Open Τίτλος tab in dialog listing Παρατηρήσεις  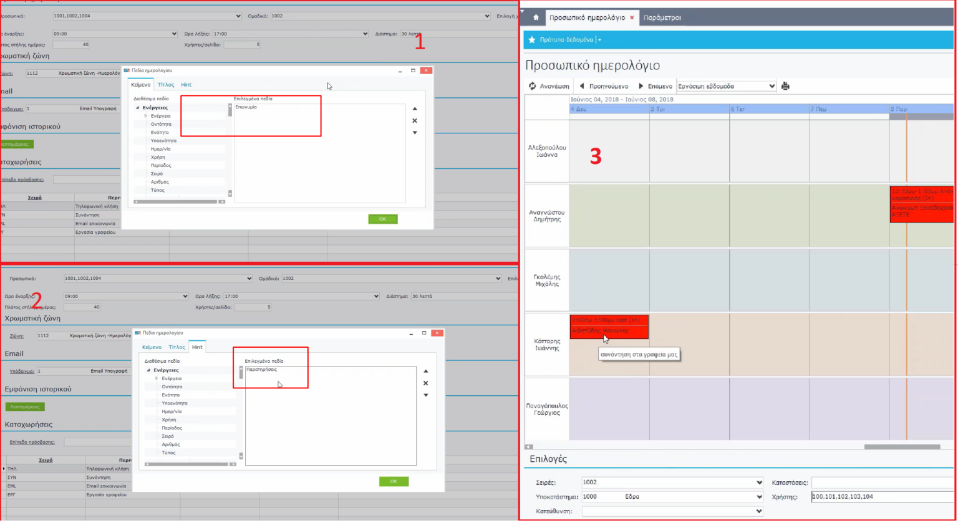point(177,347)
